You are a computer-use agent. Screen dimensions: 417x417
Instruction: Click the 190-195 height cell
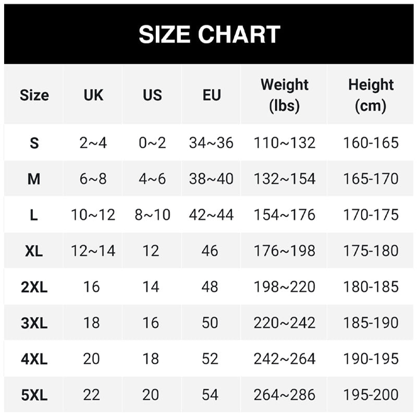371,359
